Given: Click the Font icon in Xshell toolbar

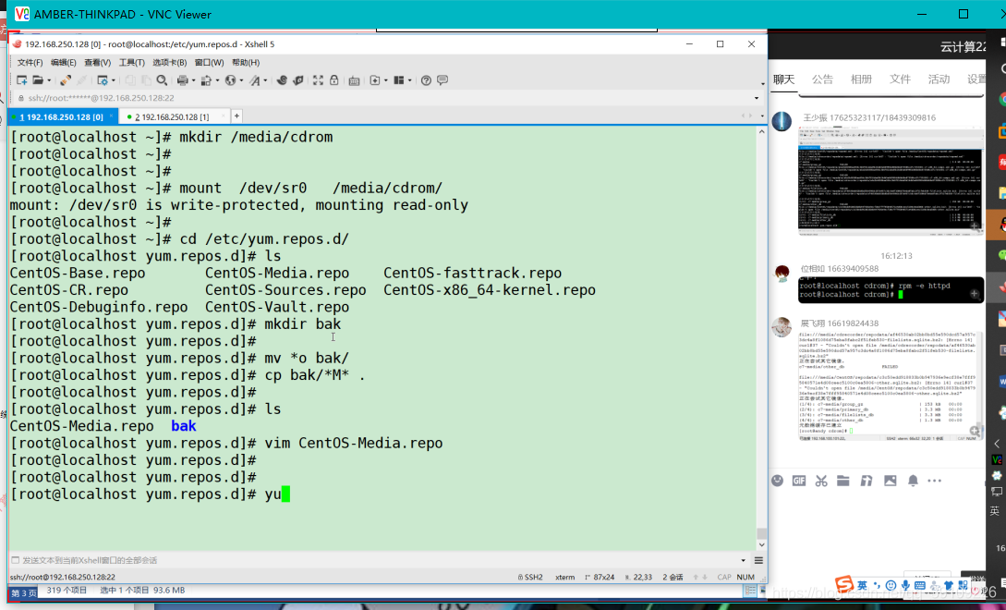Looking at the screenshot, I should tap(255, 80).
